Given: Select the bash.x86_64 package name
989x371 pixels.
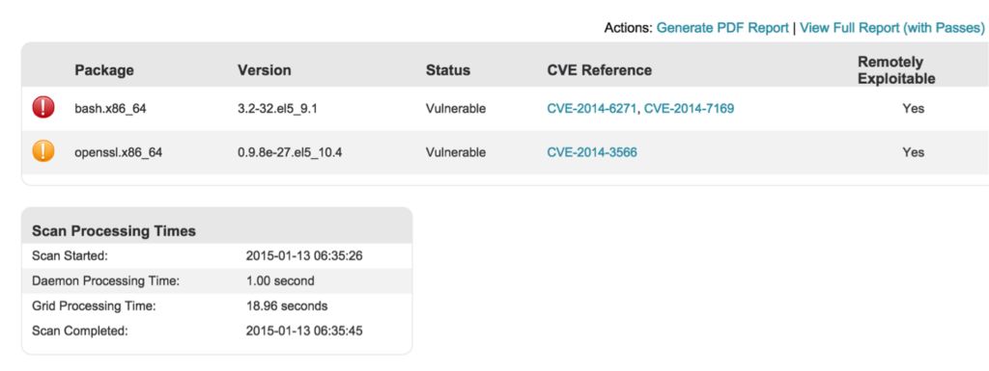Looking at the screenshot, I should coord(110,109).
